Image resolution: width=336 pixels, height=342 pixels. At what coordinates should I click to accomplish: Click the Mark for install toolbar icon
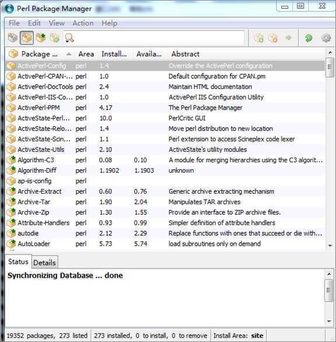259,38
